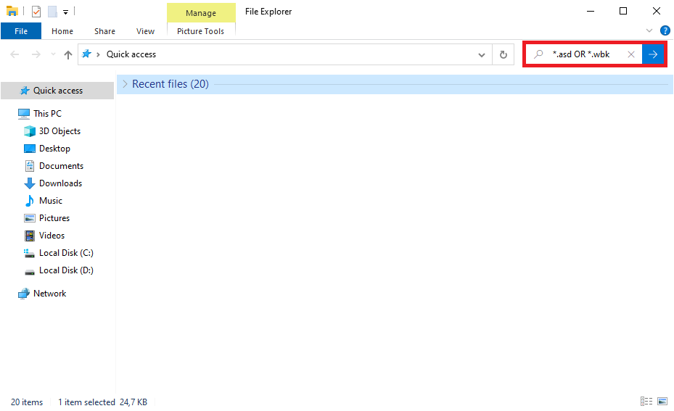Open the Picture Tools tab

(x=201, y=31)
